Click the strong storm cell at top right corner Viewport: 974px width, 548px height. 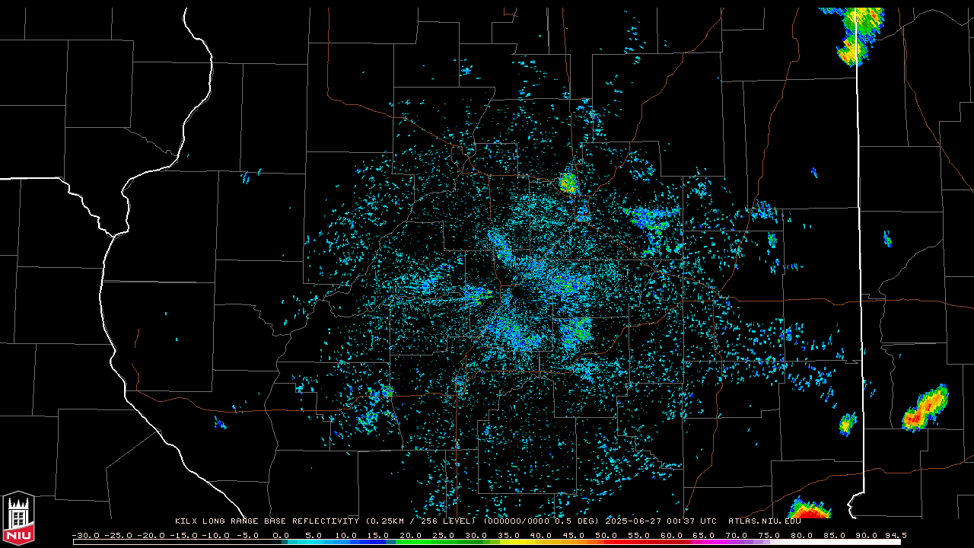(x=858, y=34)
